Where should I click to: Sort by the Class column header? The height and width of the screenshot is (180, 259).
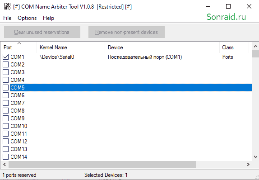click(234, 47)
